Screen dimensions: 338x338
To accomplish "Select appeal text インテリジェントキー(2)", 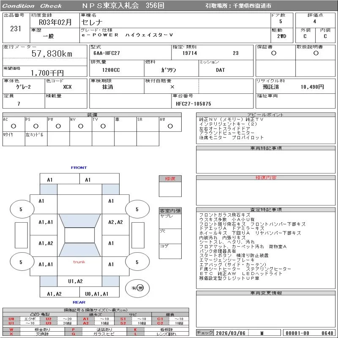I will [228, 124].
